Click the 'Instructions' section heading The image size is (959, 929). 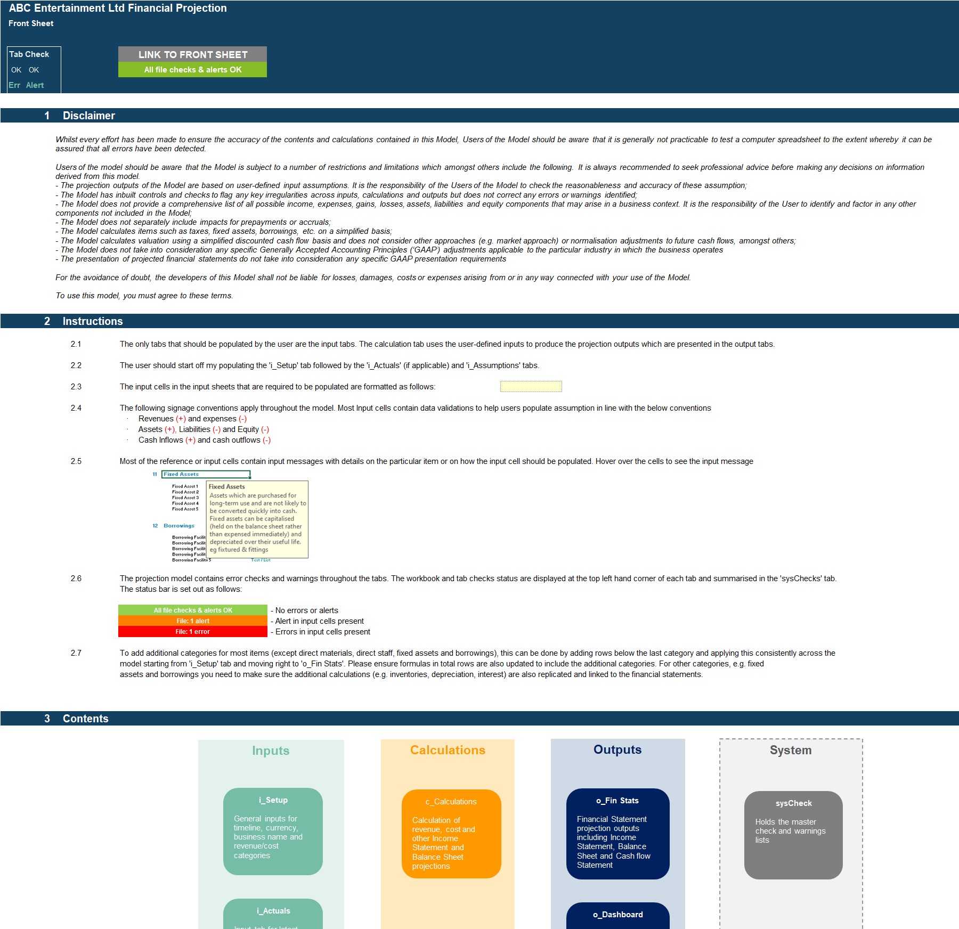pyautogui.click(x=93, y=321)
